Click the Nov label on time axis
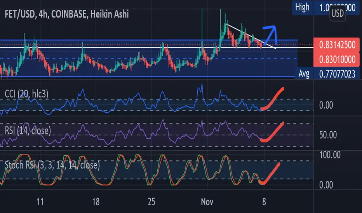This screenshot has width=362, height=213. [x=207, y=202]
